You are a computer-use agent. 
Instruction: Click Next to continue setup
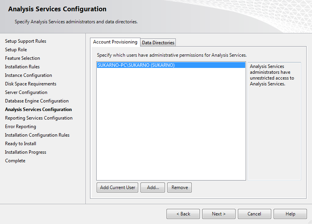pyautogui.click(x=218, y=214)
